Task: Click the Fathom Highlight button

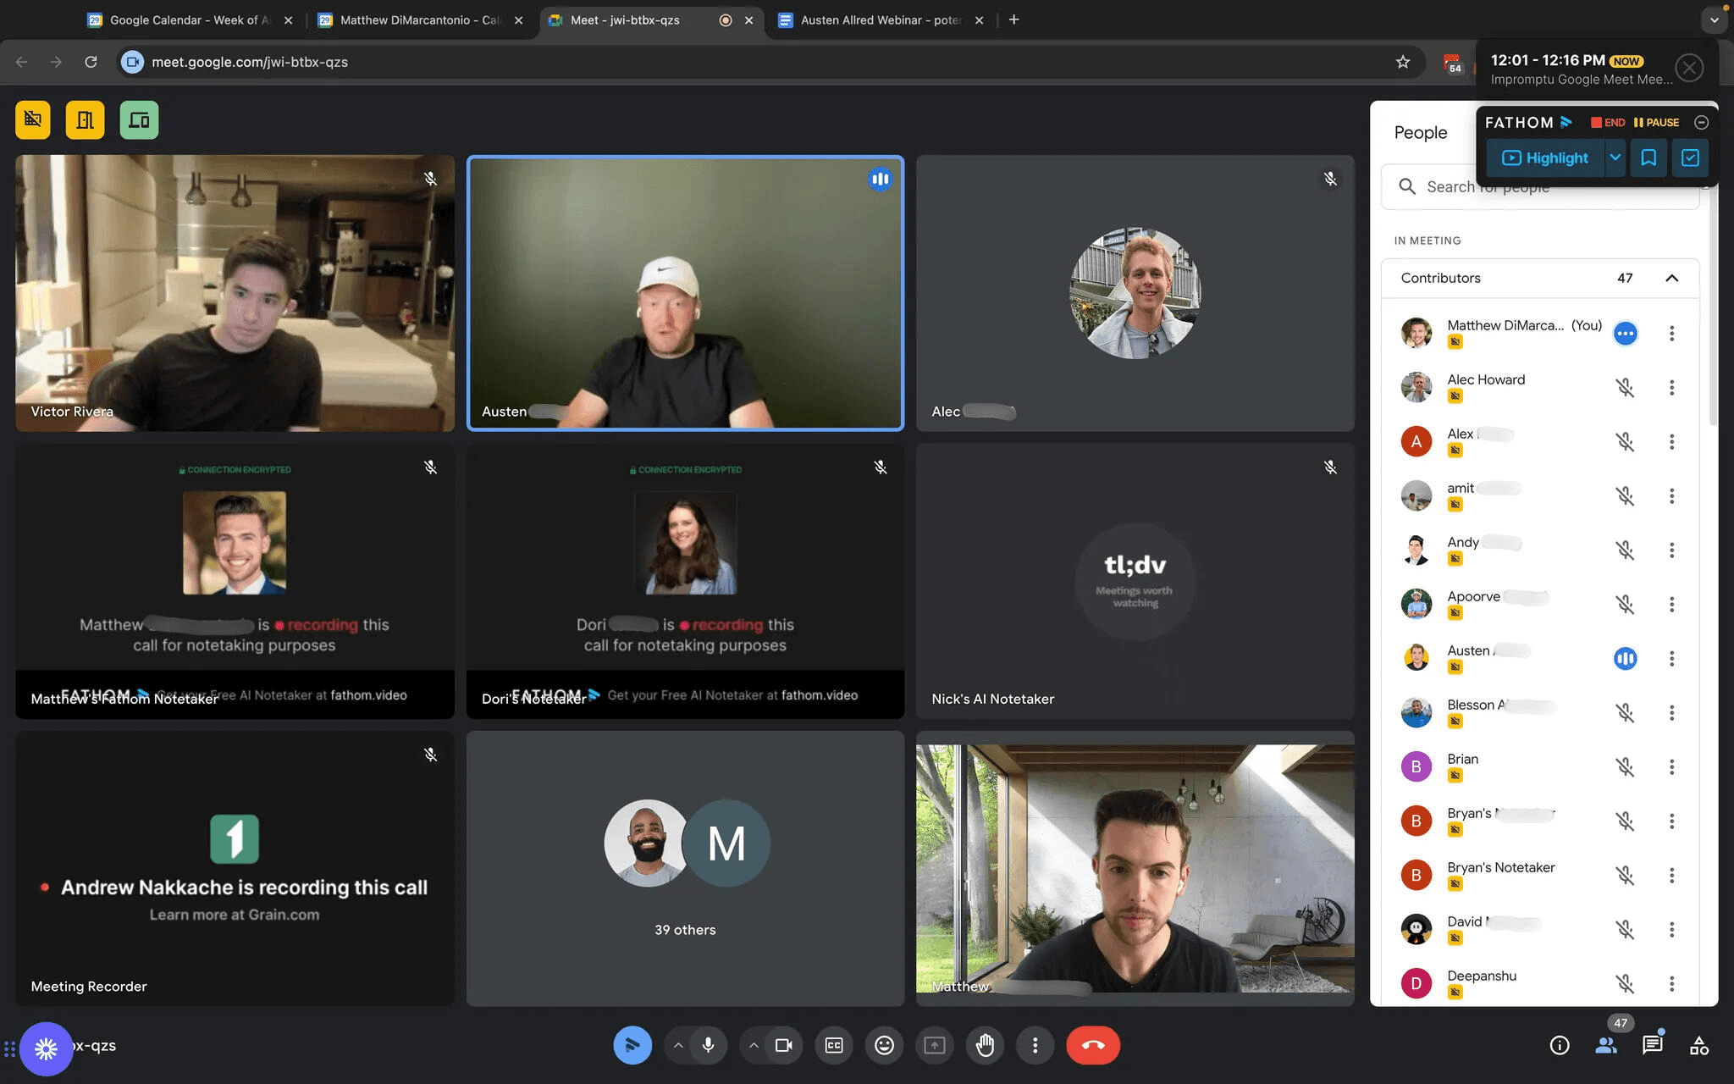Action: [1544, 158]
